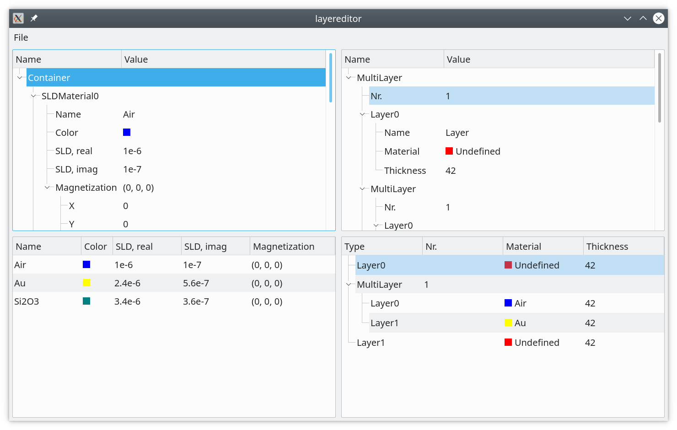Click the blue color swatch for Air row
This screenshot has height=430, width=677.
pyautogui.click(x=86, y=264)
